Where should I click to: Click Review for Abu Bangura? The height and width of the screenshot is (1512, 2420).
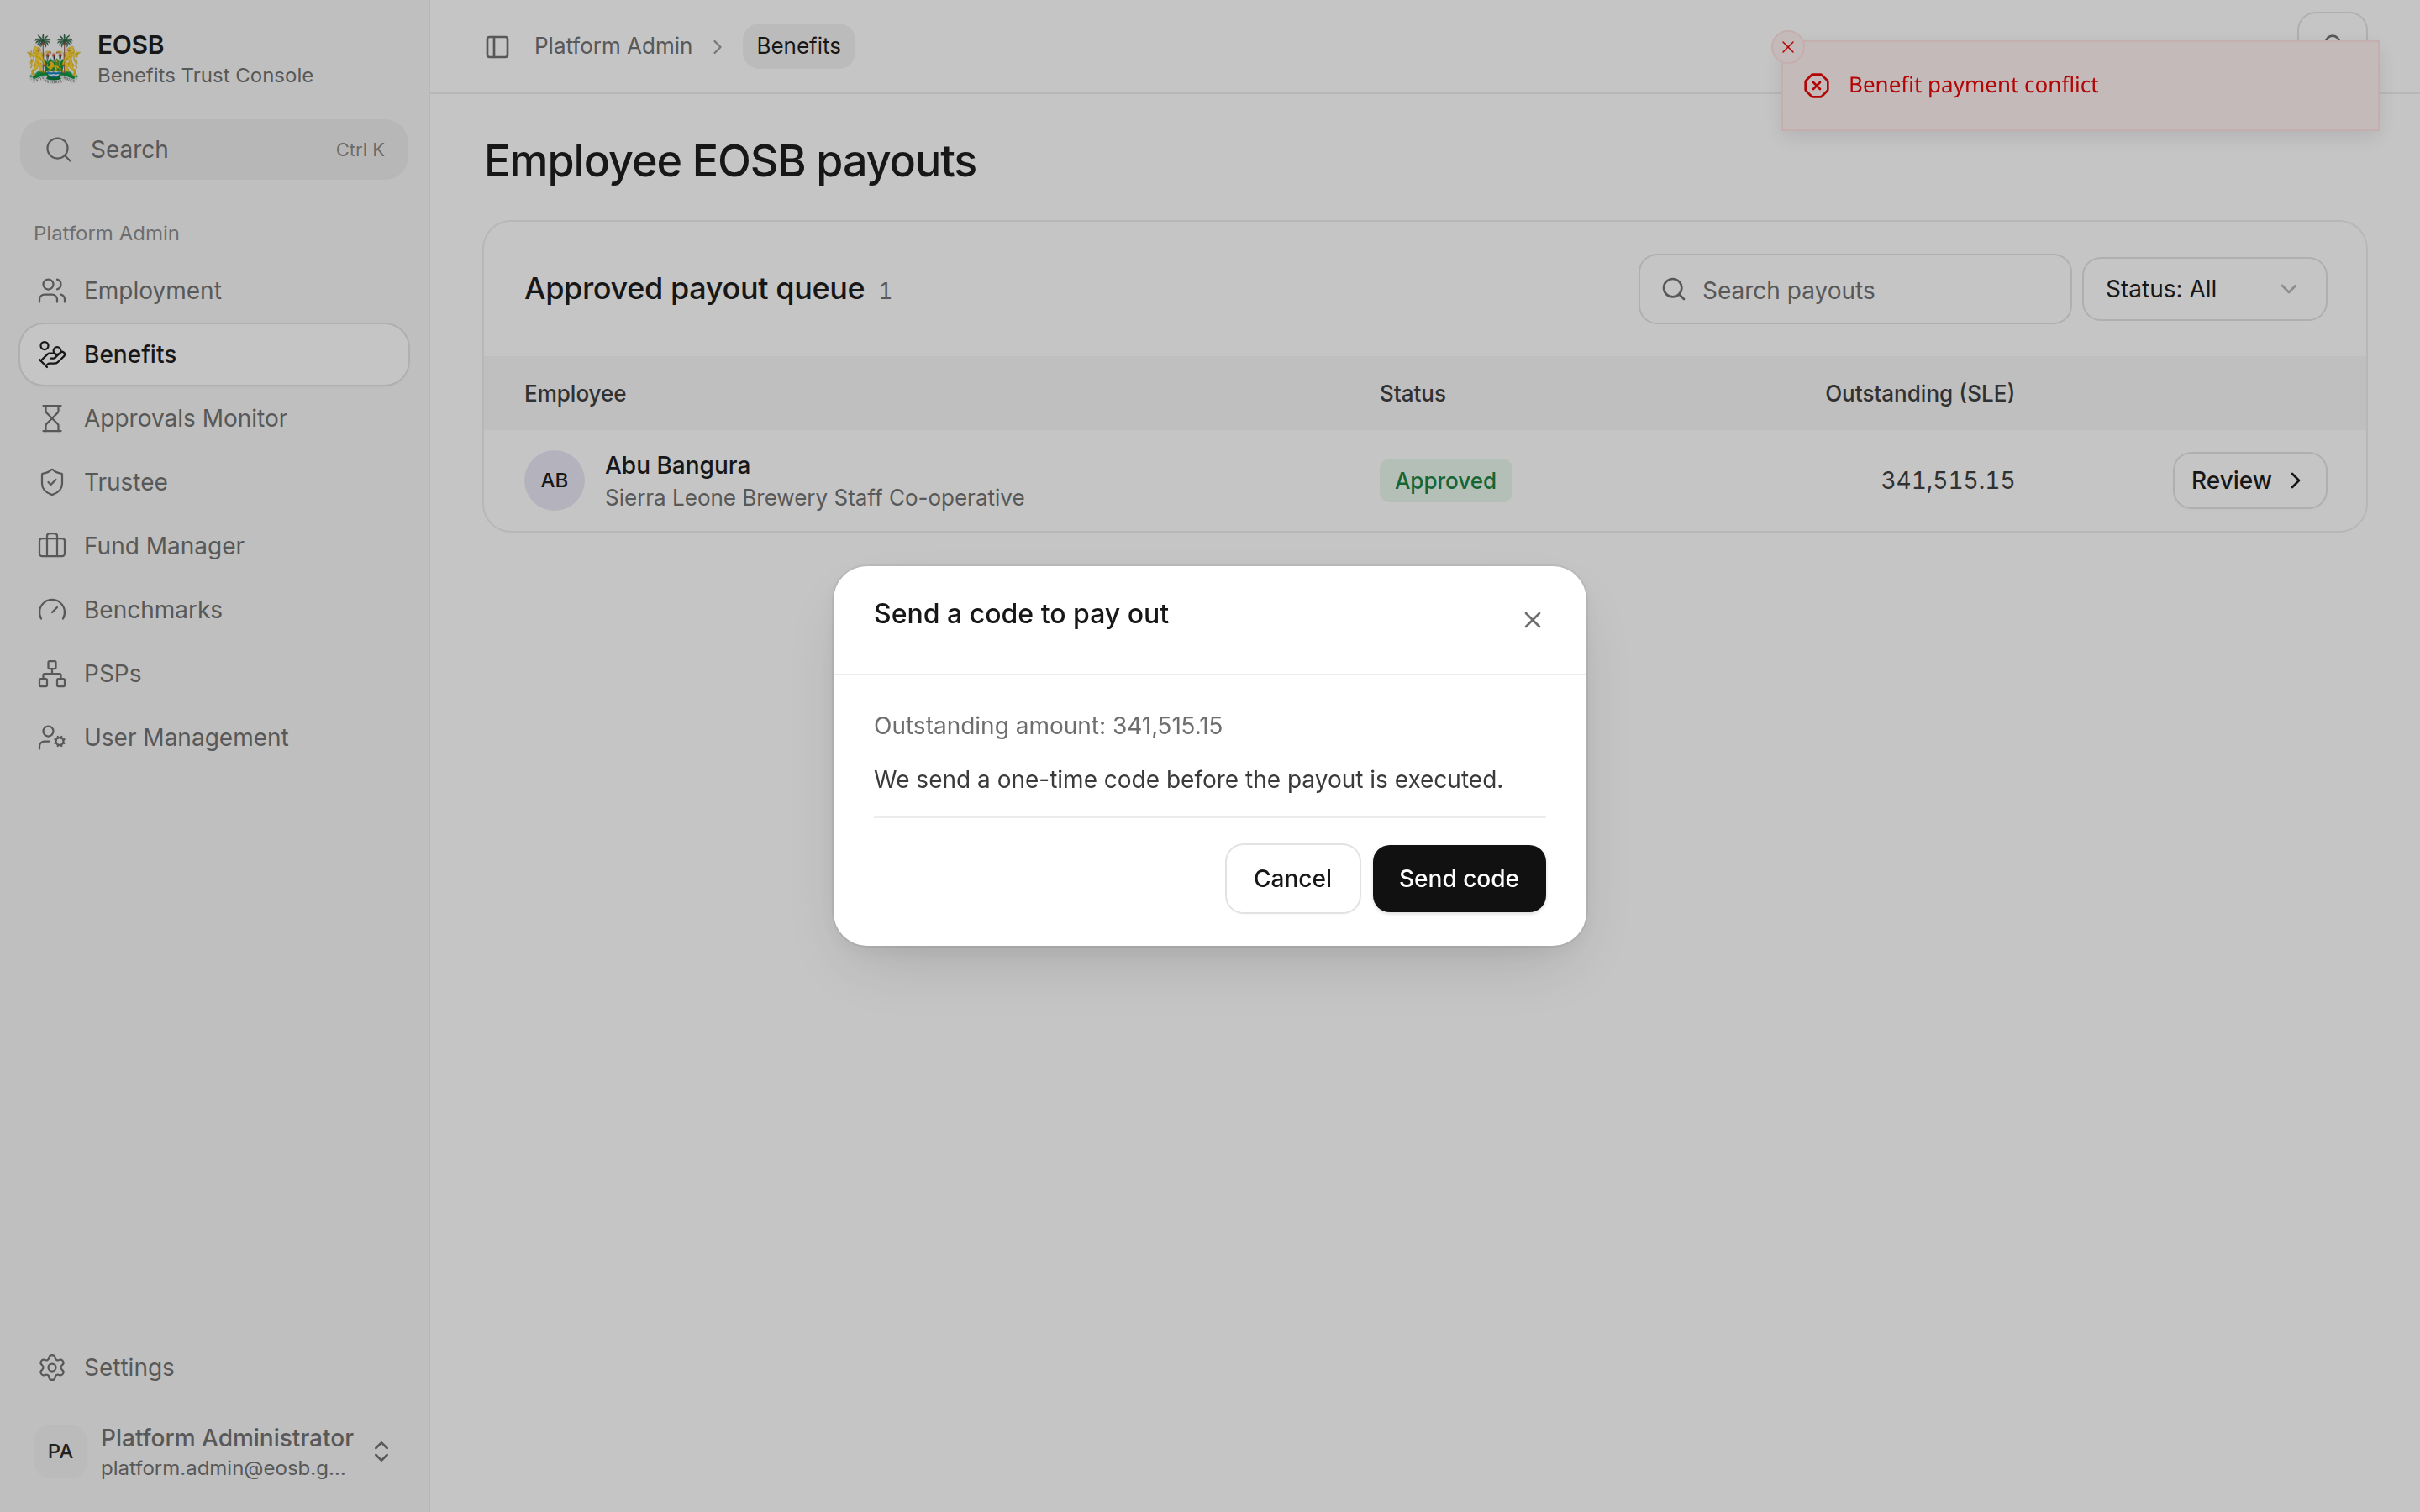pos(2249,481)
